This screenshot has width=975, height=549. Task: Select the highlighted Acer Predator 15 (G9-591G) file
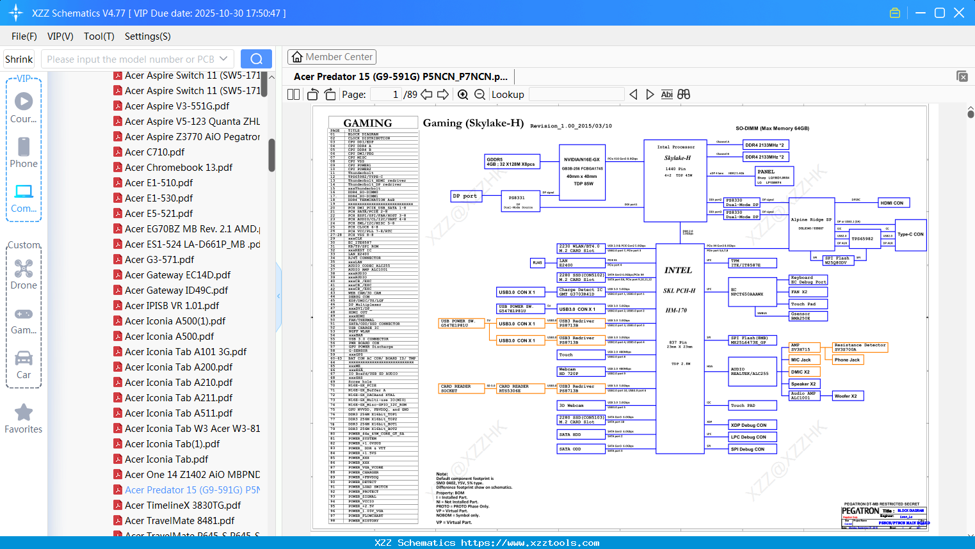[x=187, y=490]
